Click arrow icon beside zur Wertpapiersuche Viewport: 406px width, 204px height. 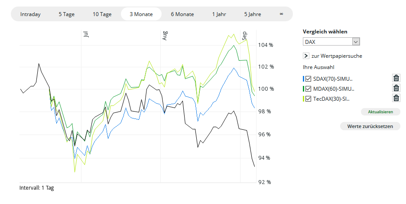[x=306, y=56]
